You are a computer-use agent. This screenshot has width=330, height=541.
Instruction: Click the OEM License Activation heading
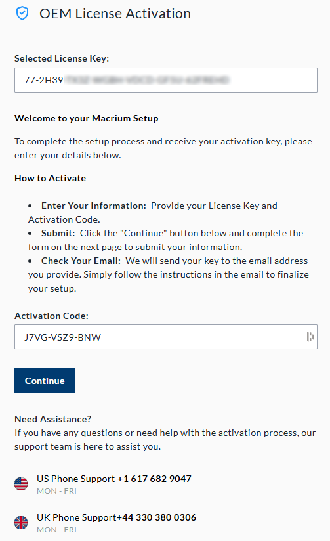tap(115, 14)
